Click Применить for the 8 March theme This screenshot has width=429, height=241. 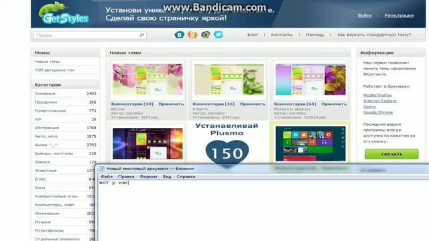253,104
